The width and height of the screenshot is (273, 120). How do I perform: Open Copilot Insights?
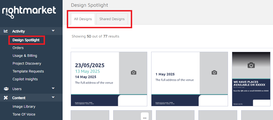point(25,79)
